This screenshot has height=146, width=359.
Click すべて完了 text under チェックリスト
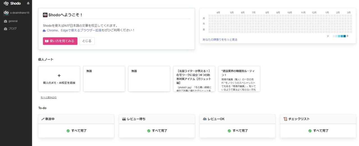coord(321,131)
